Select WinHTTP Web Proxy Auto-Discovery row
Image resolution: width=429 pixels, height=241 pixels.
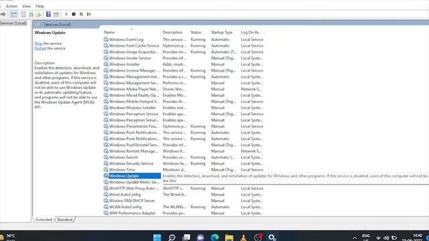pyautogui.click(x=183, y=189)
